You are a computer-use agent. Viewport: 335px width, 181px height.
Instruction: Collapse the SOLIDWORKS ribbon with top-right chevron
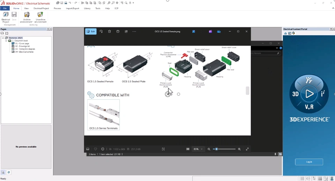(333, 8)
